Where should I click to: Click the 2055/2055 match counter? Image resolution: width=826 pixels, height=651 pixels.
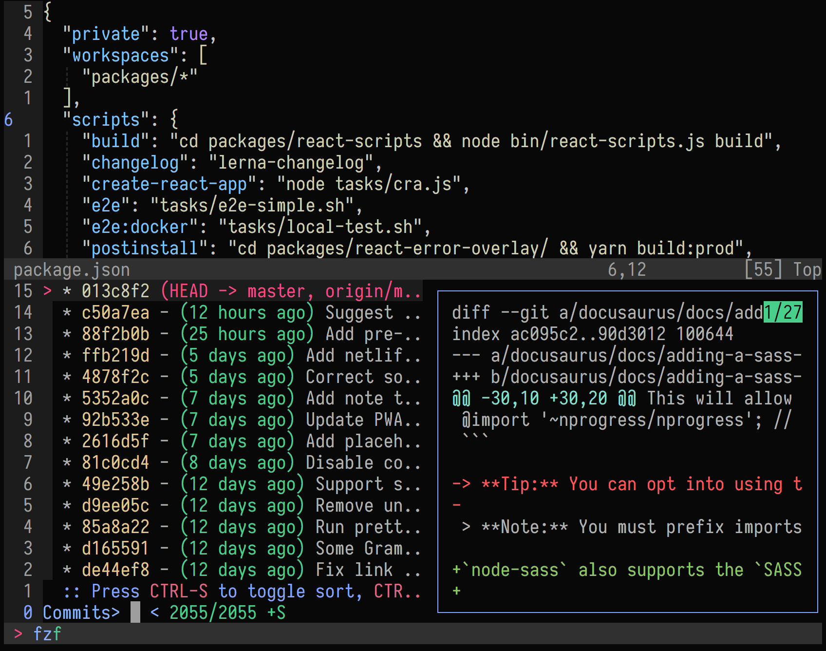(213, 613)
